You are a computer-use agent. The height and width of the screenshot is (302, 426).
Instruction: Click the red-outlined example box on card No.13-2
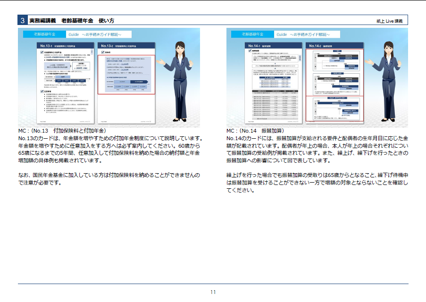[126, 75]
